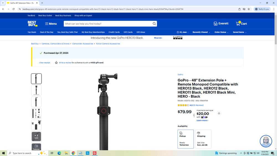Show hidden tray icons chevron
The height and width of the screenshot is (156, 277).
point(241,153)
